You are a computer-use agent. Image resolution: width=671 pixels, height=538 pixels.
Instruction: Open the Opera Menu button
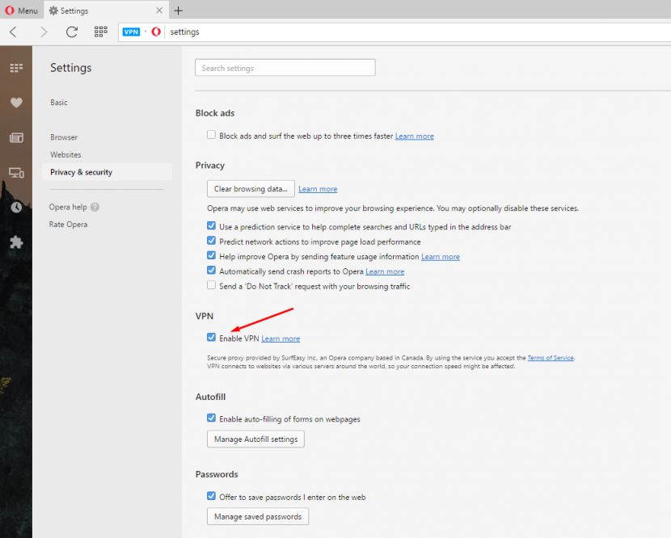pos(21,11)
